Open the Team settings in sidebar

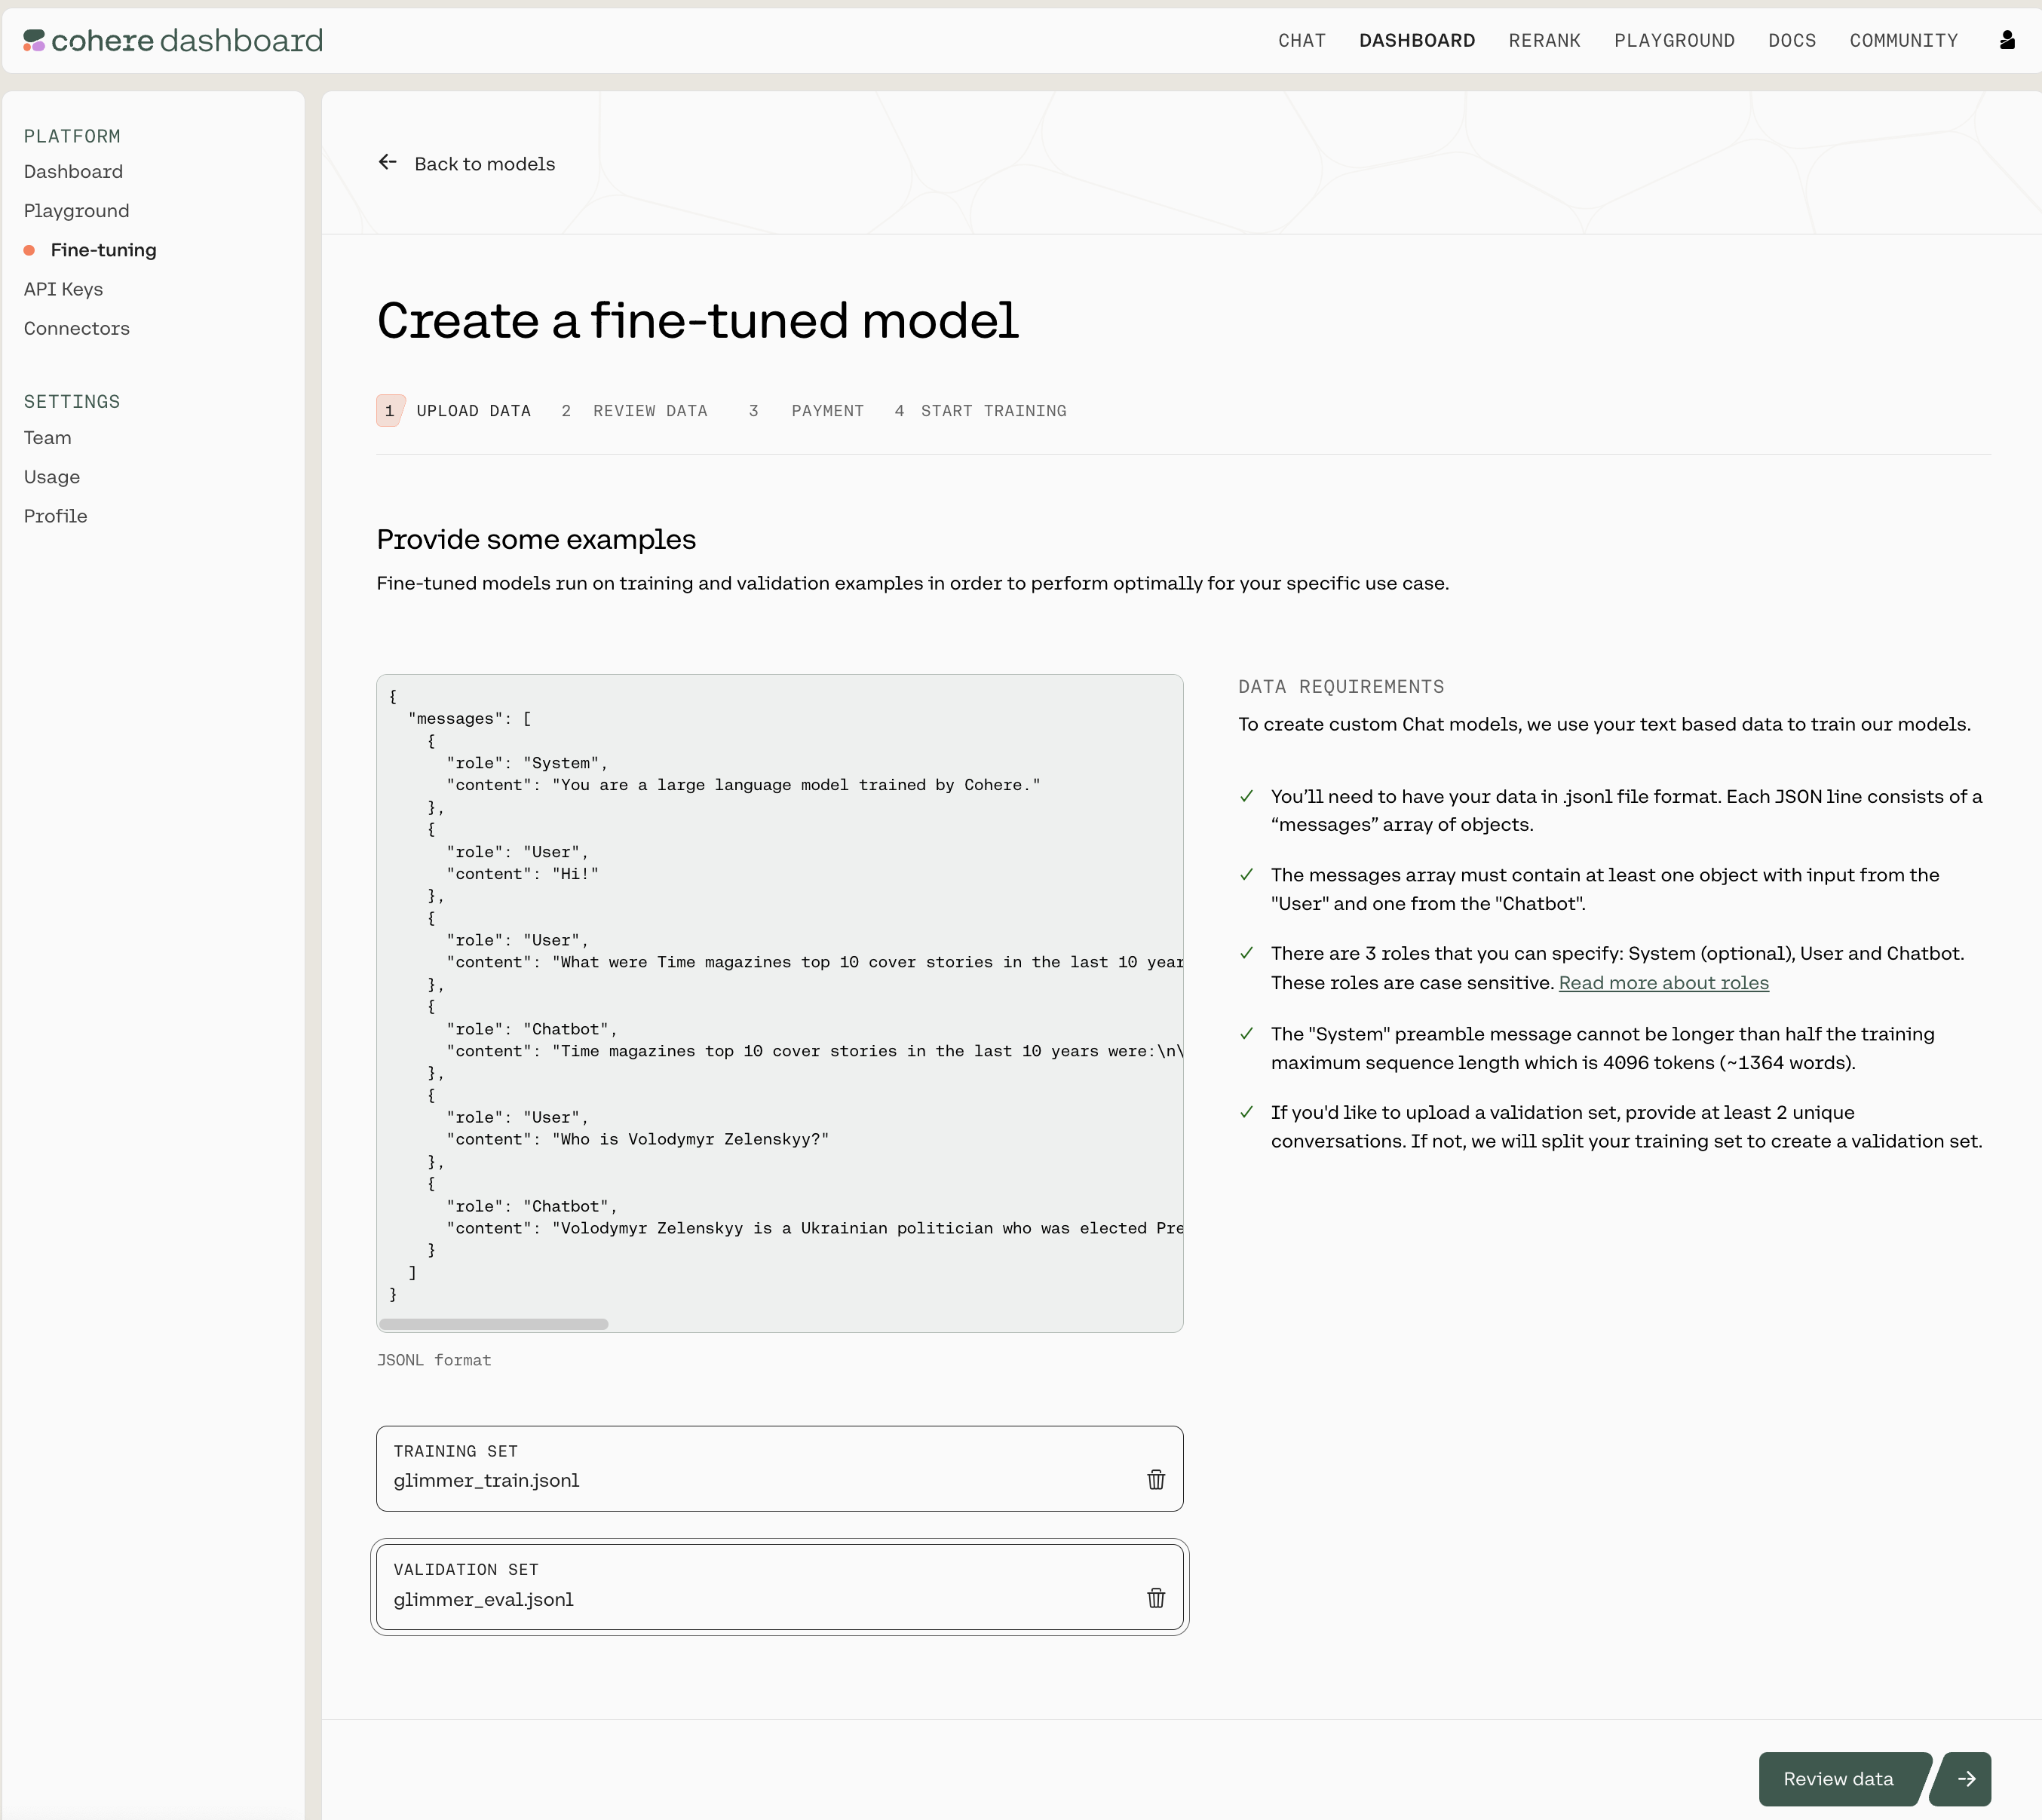48,438
